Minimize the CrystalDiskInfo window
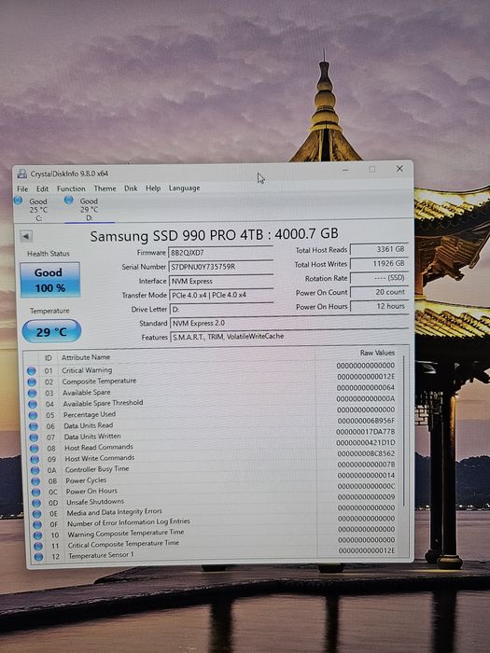This screenshot has height=653, width=490. (345, 170)
